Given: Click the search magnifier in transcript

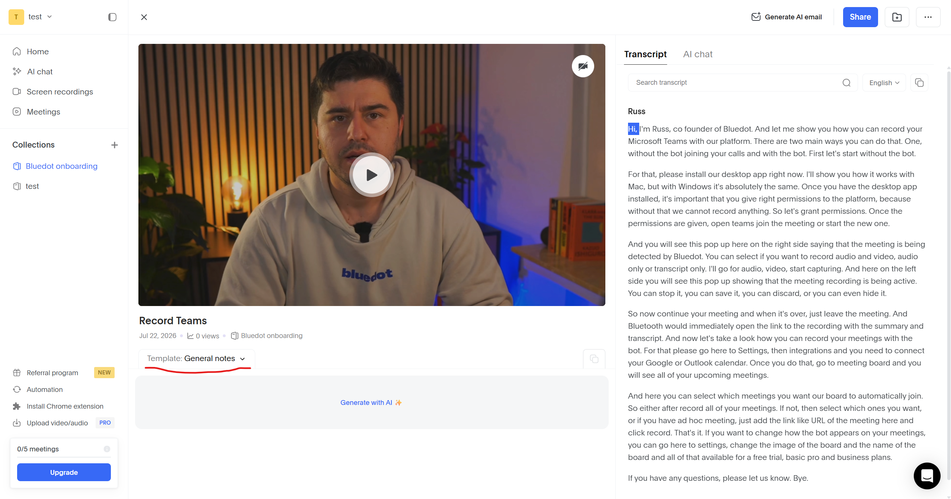Looking at the screenshot, I should [x=846, y=83].
